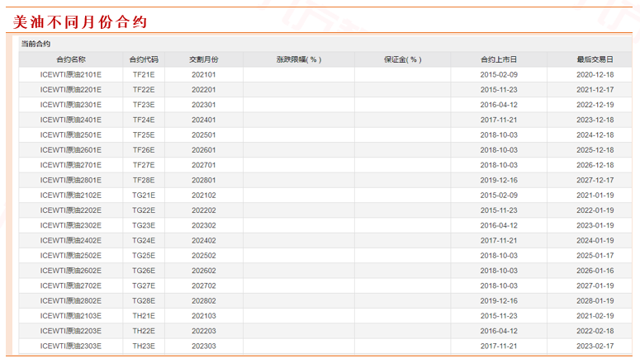Click contract code TF26E
Viewport: 640px width, 363px height.
[144, 150]
